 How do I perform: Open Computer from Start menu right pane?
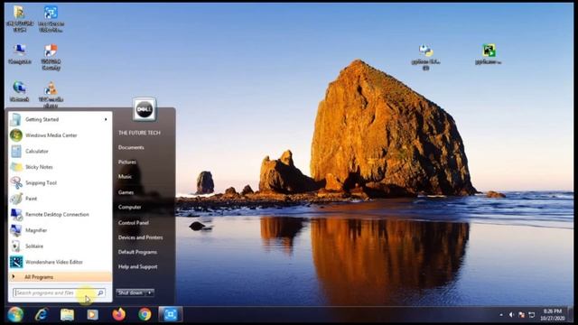click(x=130, y=207)
